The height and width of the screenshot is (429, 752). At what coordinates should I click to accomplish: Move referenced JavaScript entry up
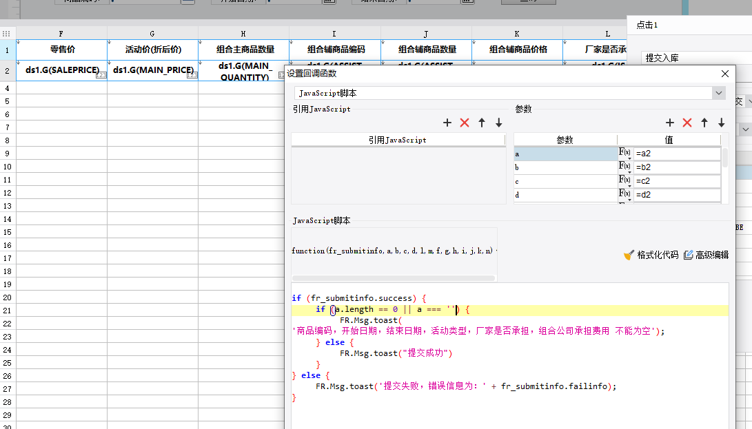(482, 123)
